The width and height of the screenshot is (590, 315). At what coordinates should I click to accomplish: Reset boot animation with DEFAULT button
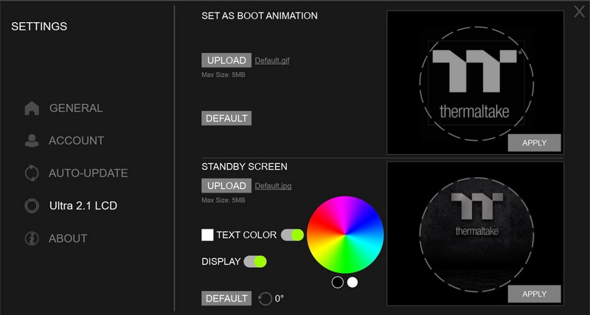point(226,118)
